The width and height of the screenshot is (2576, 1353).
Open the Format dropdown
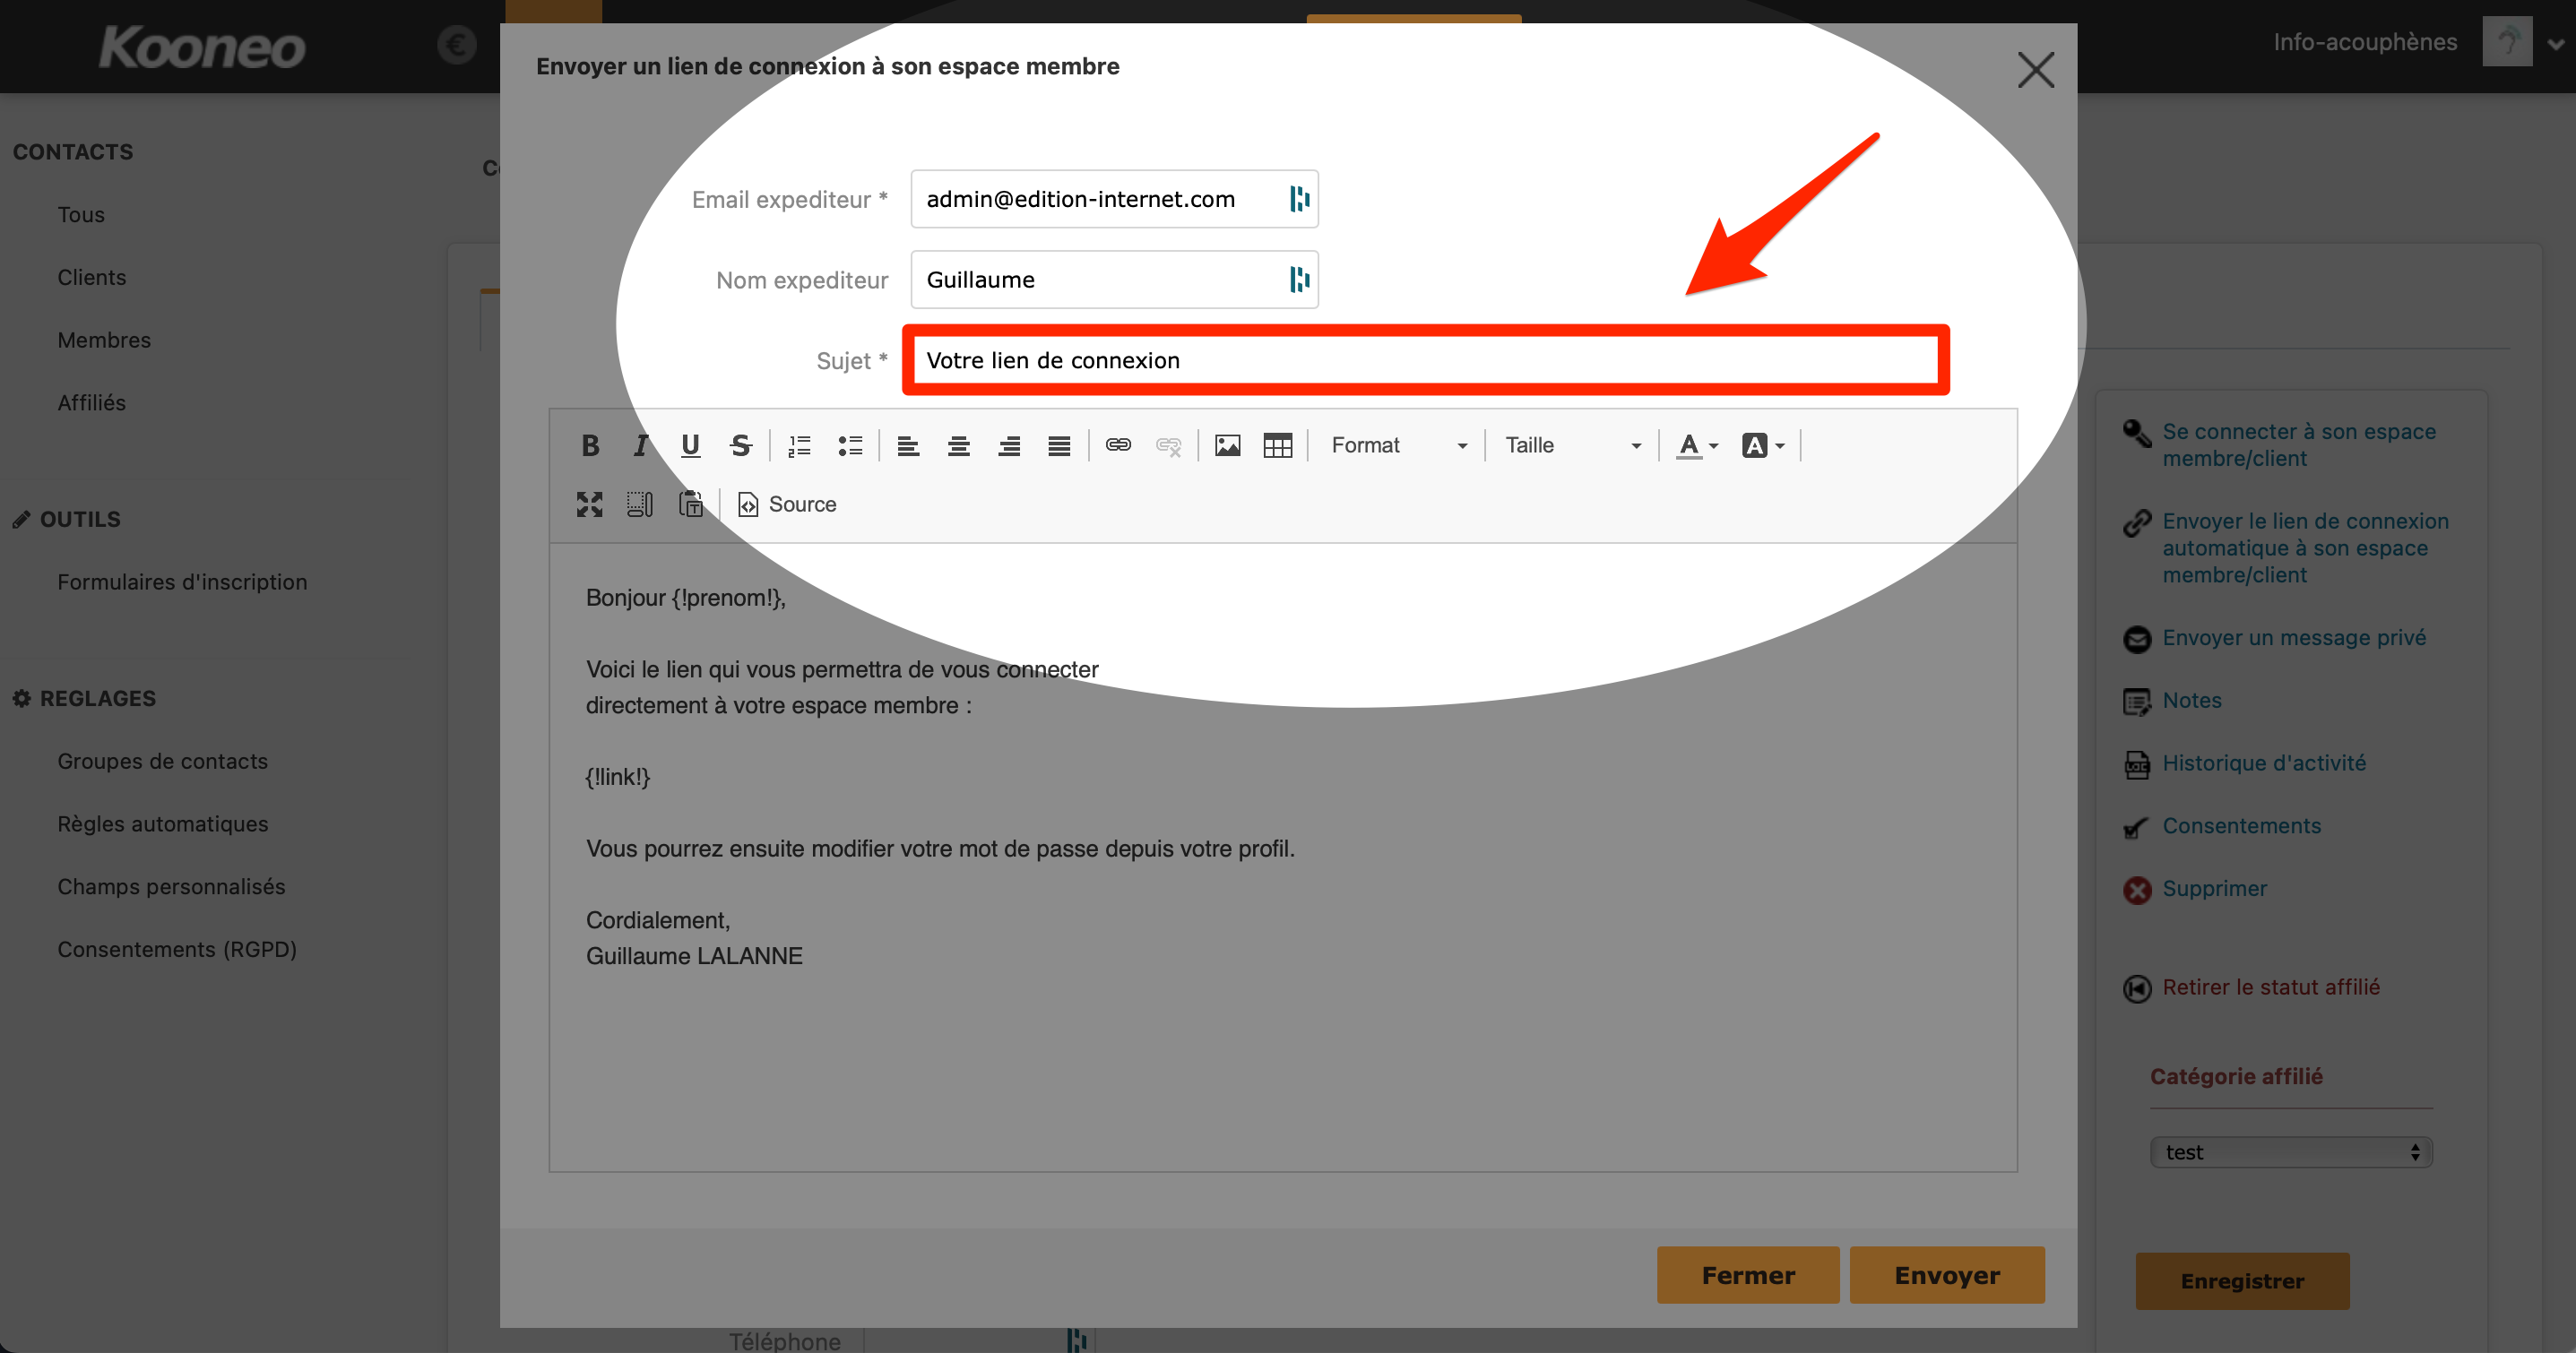[1398, 445]
